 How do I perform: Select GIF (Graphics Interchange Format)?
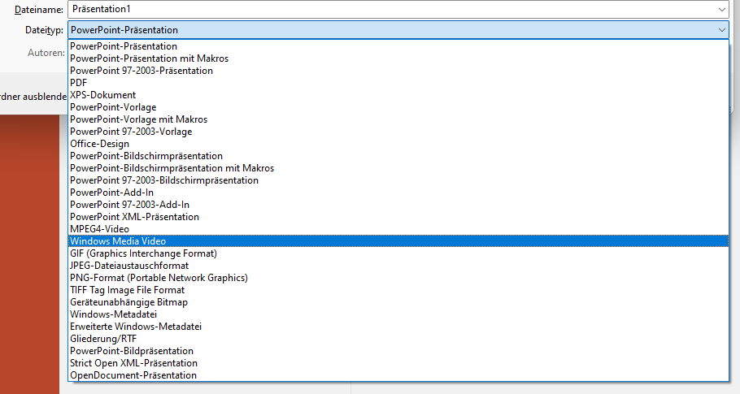(398, 253)
